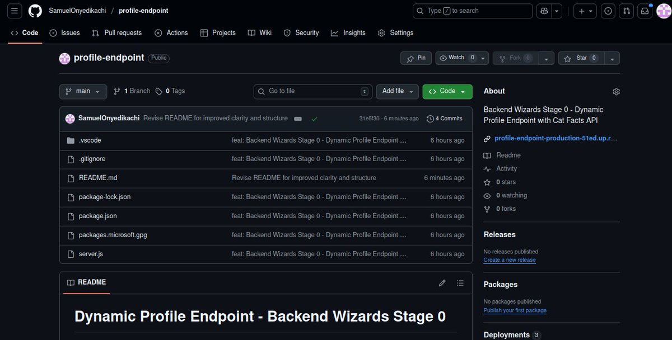Click Create a new release
This screenshot has height=340, width=672.
[x=510, y=260]
